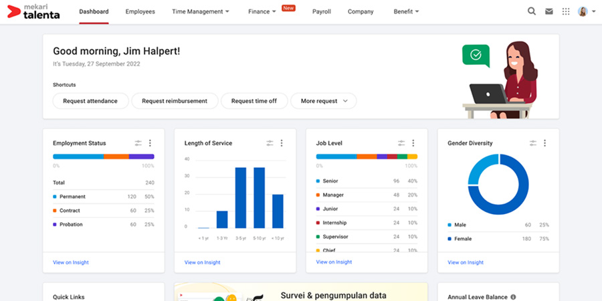Go to the Dashboard tab
Image resolution: width=602 pixels, height=301 pixels.
[94, 11]
